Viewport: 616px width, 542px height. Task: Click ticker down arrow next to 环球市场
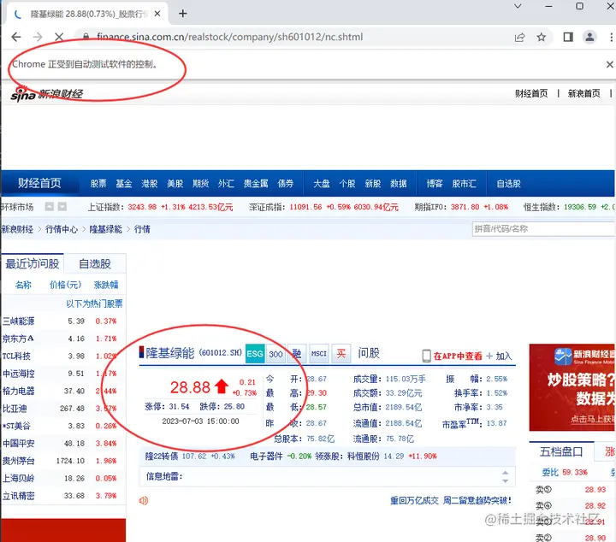(62, 206)
